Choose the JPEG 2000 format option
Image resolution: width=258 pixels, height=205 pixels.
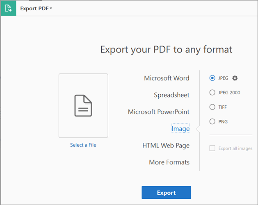pyautogui.click(x=212, y=93)
